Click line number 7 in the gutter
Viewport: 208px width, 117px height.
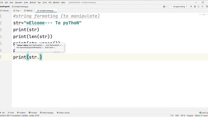pyautogui.click(x=1, y=57)
